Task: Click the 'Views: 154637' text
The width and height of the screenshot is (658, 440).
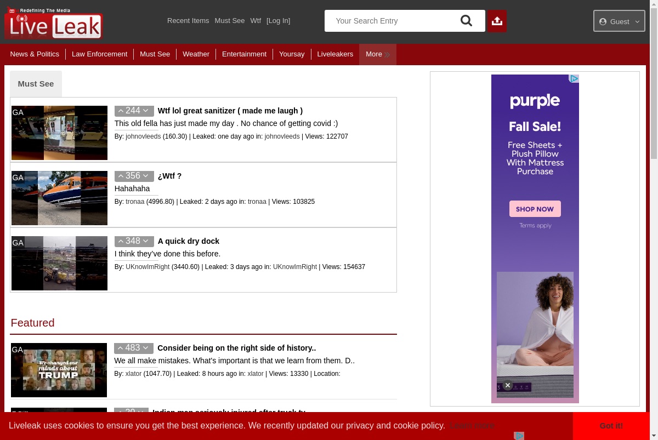Action: (x=344, y=267)
